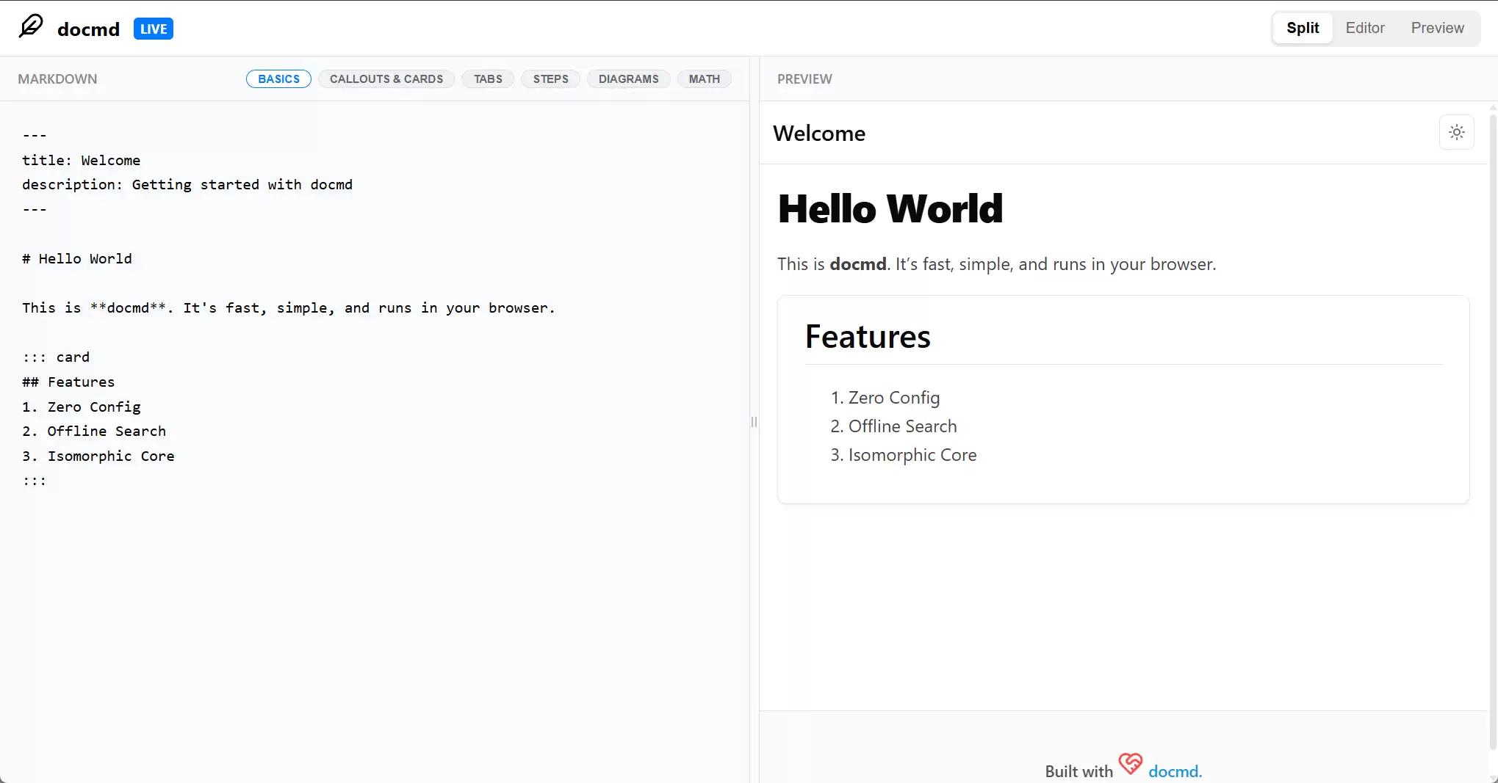Image resolution: width=1498 pixels, height=783 pixels.
Task: Switch to Editor-only view
Action: (x=1365, y=28)
